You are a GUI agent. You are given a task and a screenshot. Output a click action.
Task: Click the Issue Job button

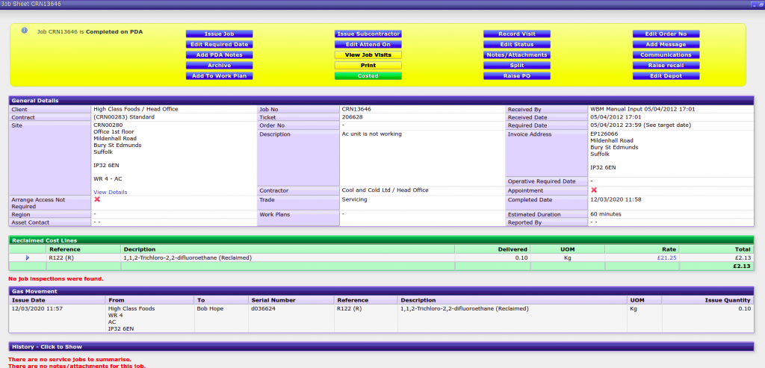tap(219, 34)
